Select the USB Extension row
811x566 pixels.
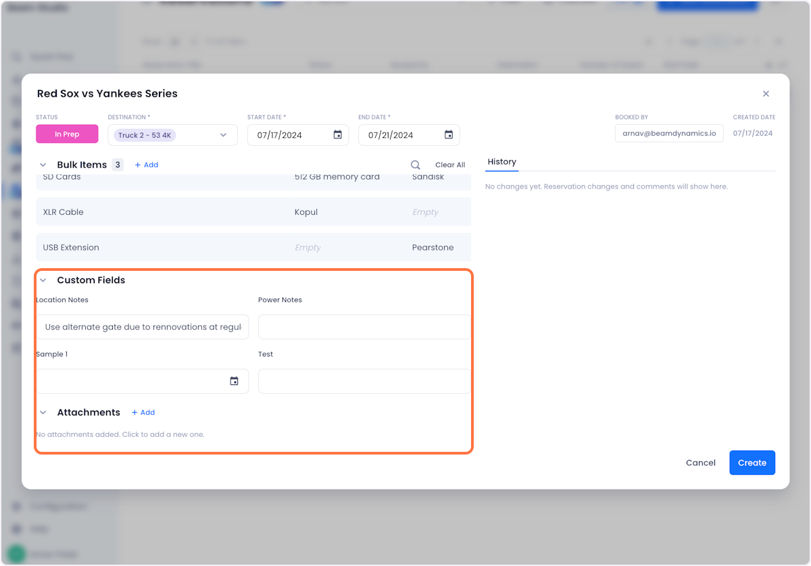pyautogui.click(x=253, y=247)
